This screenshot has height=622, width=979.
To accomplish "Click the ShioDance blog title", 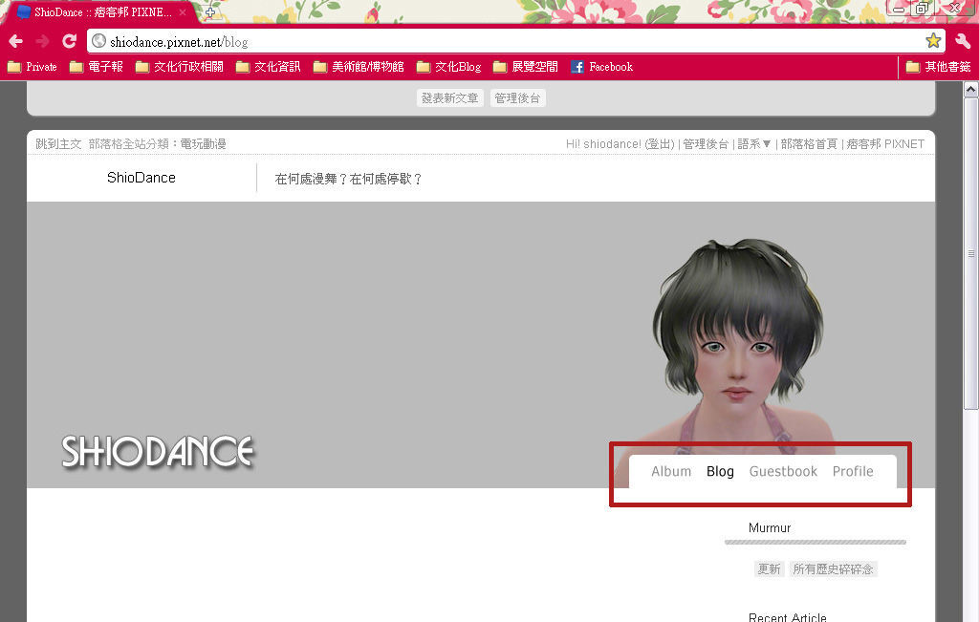I will point(141,178).
